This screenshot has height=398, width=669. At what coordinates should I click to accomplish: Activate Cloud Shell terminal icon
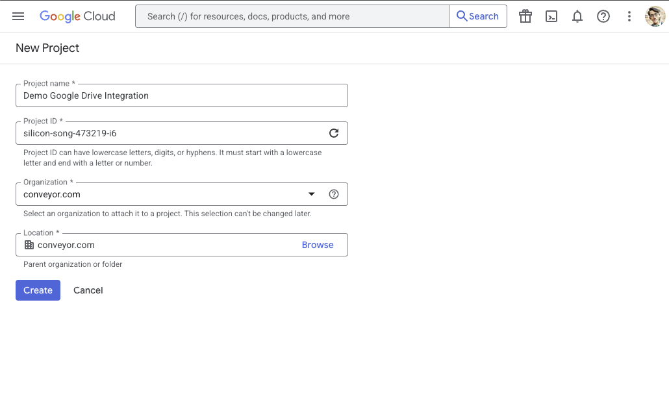click(551, 16)
